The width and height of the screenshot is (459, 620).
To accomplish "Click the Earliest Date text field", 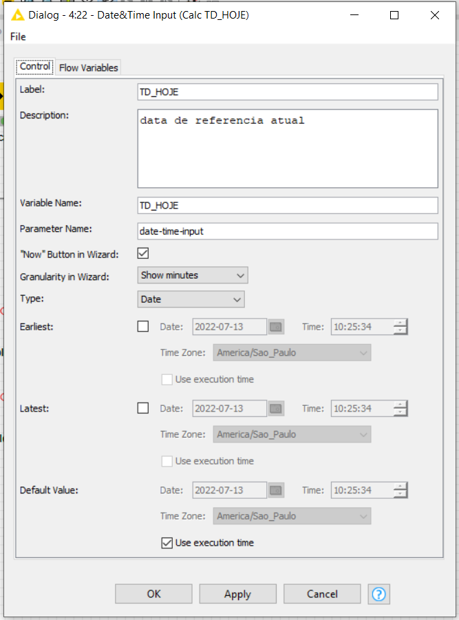I will (230, 327).
